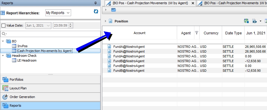Open the InvPos report
The height and width of the screenshot is (110, 267).
(22, 46)
